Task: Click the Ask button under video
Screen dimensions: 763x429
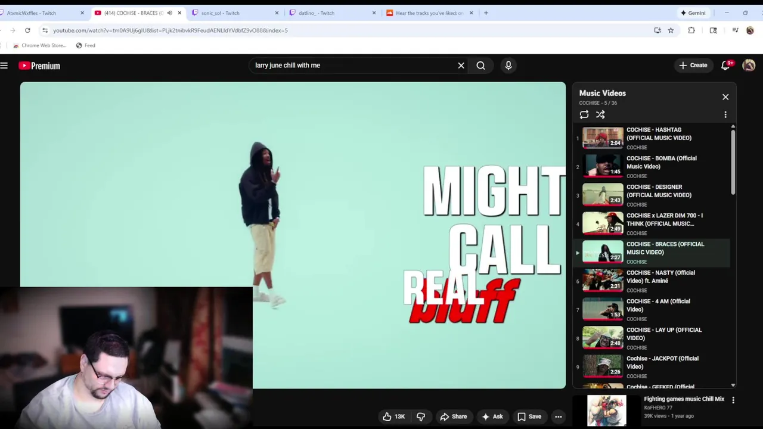Action: (492, 416)
